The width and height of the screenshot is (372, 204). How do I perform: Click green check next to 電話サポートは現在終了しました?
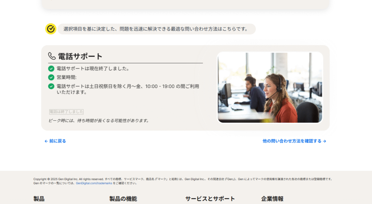click(51, 68)
